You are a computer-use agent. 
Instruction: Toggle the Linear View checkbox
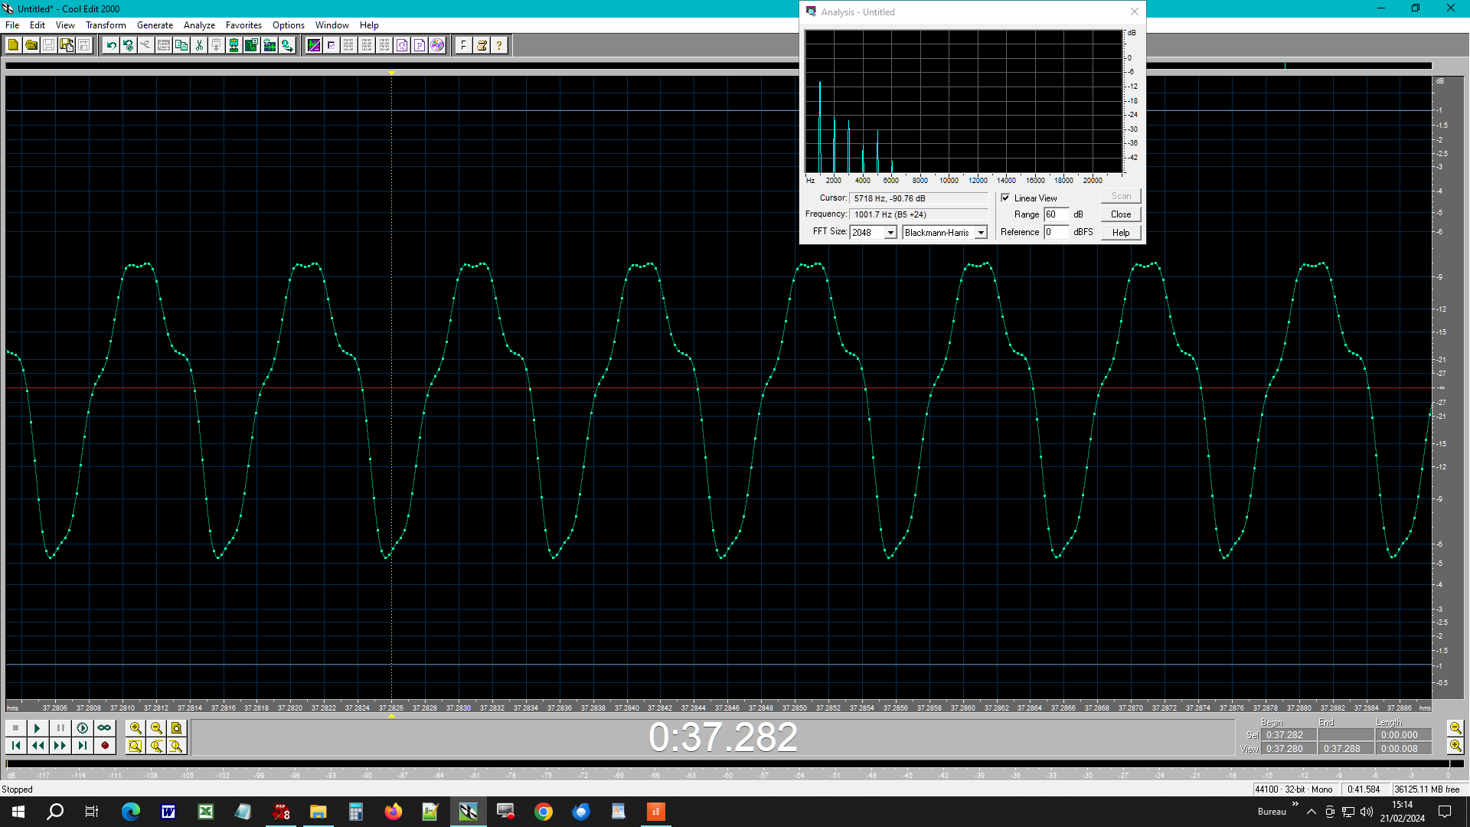(x=1005, y=198)
